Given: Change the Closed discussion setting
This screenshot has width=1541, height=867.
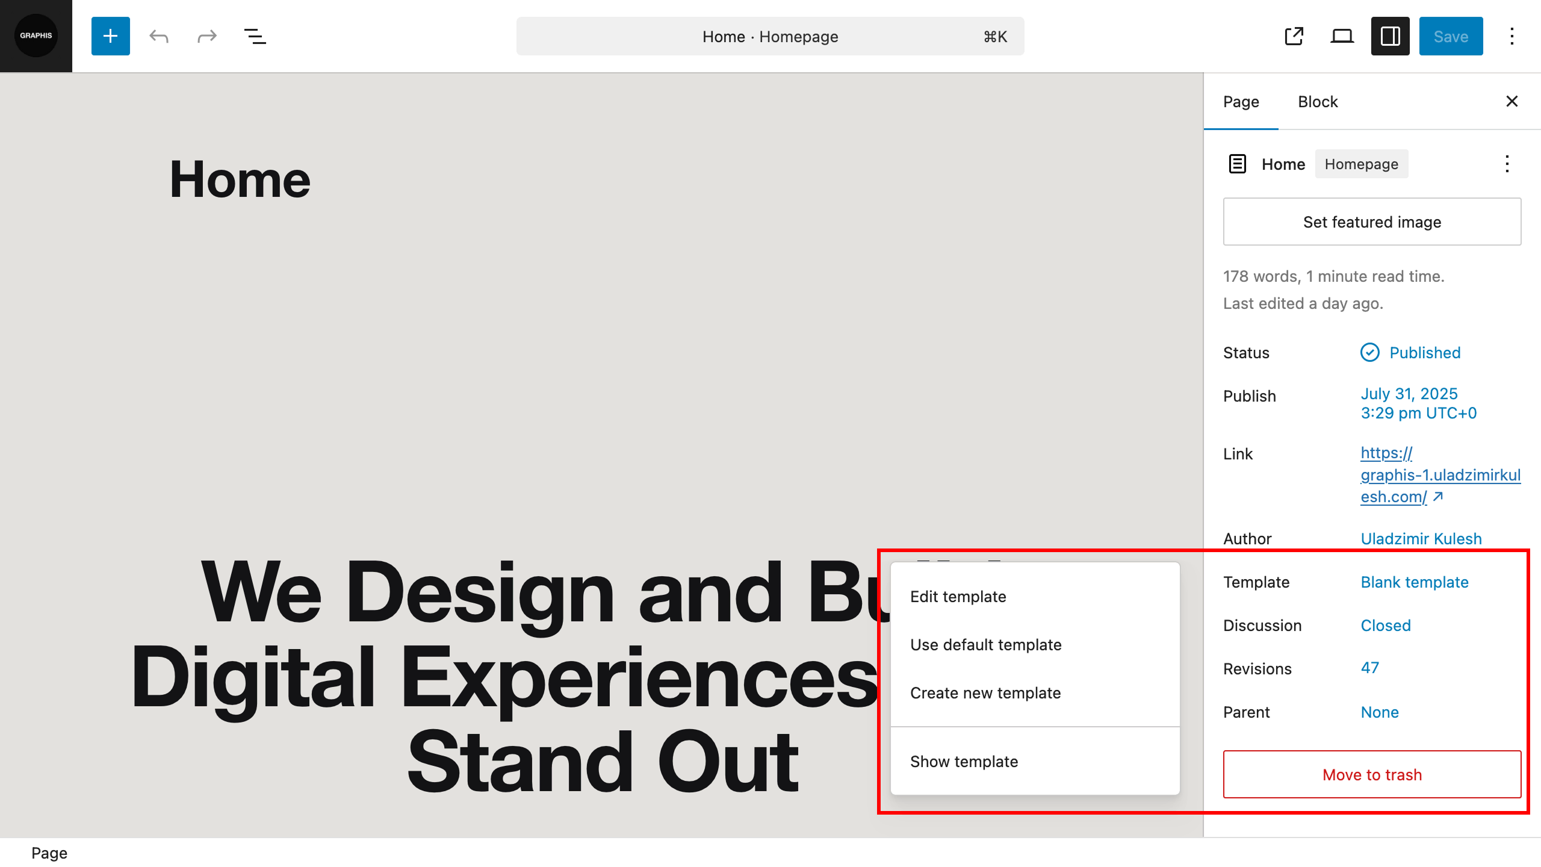Looking at the screenshot, I should [1385, 626].
